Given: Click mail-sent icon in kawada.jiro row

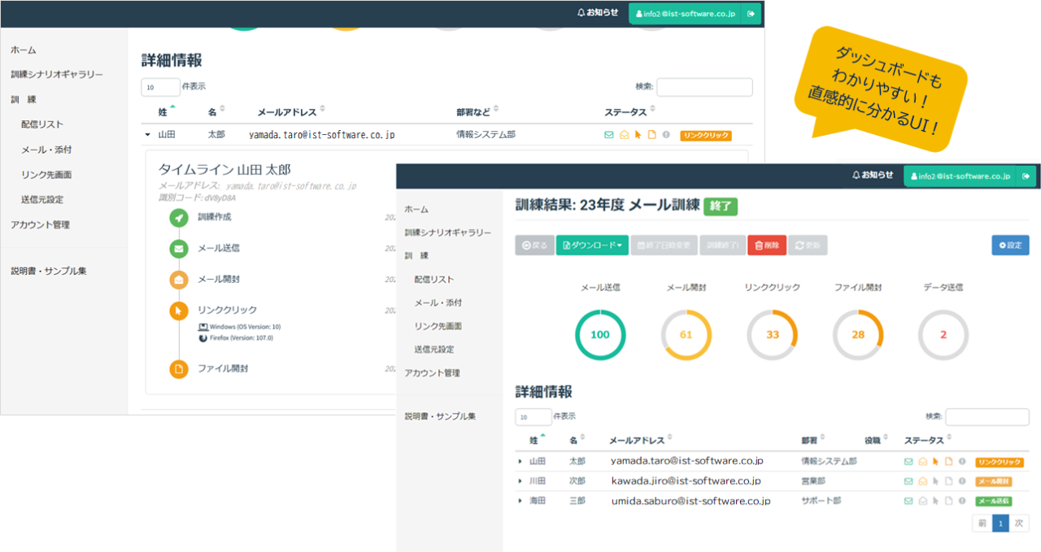Looking at the screenshot, I should click(x=908, y=481).
